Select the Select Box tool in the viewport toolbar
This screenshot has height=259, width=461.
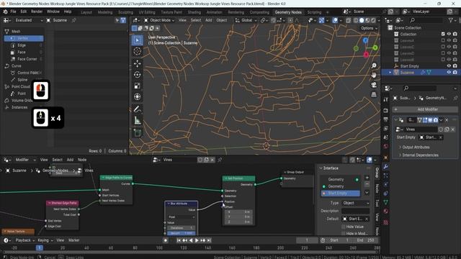point(137,40)
